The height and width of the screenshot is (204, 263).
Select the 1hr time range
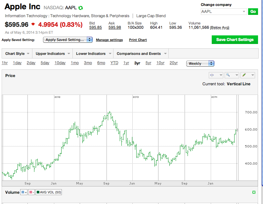pyautogui.click(x=5, y=63)
